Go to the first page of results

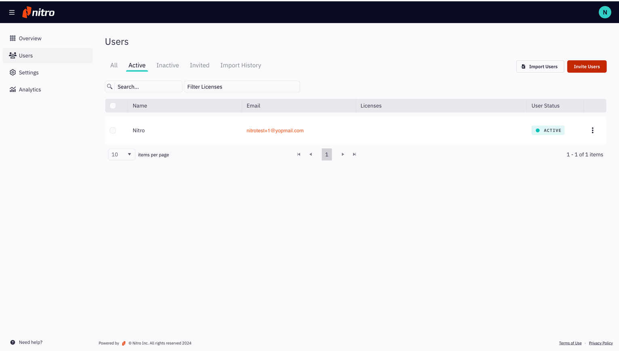(x=299, y=154)
